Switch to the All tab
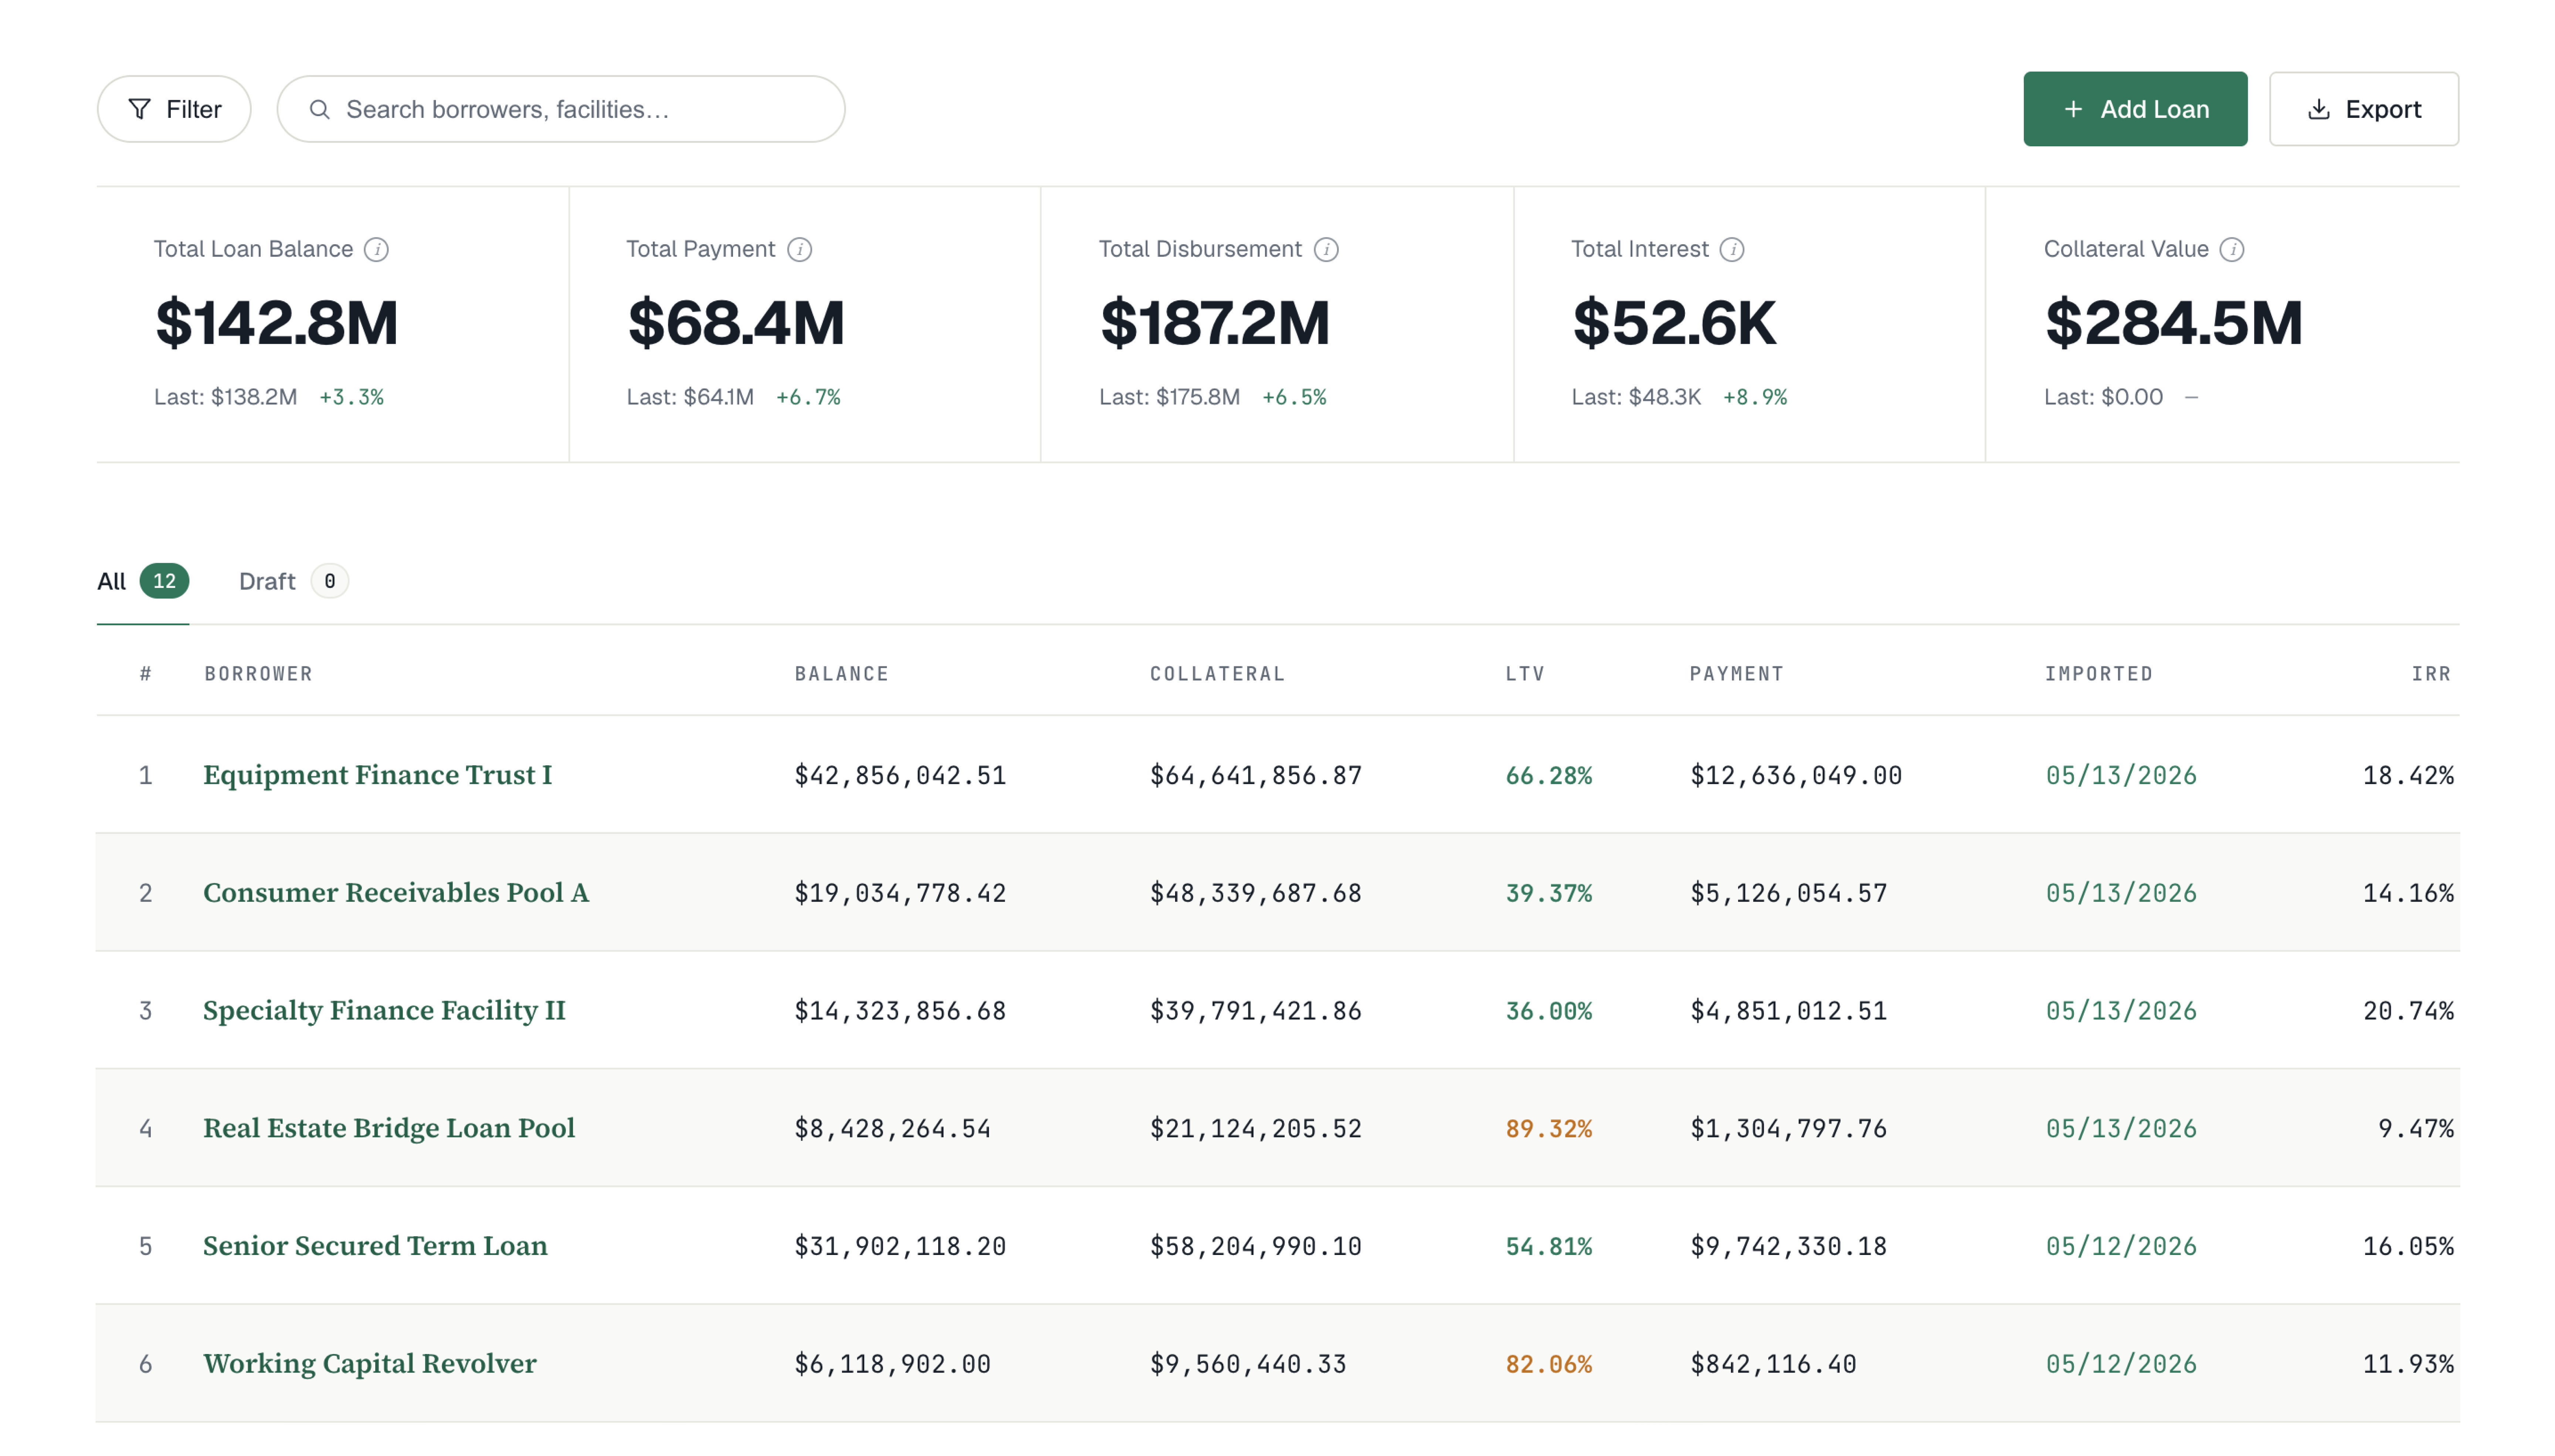This screenshot has height=1456, width=2555. (x=143, y=581)
